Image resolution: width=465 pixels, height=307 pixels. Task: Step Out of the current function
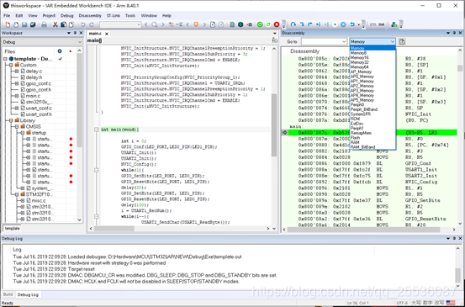[310, 24]
